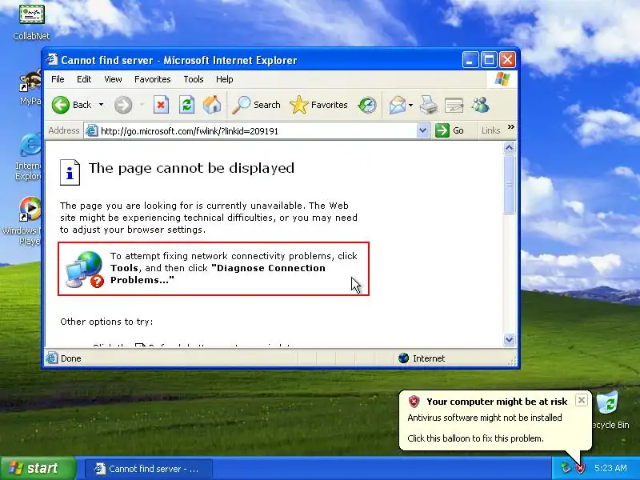The height and width of the screenshot is (480, 640).
Task: Click 'Other options to try:' text
Action: tap(106, 322)
